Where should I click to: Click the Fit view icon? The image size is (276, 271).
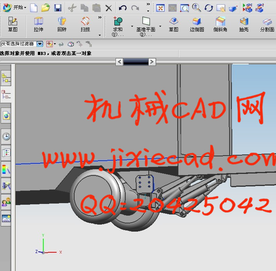pyautogui.click(x=160, y=7)
